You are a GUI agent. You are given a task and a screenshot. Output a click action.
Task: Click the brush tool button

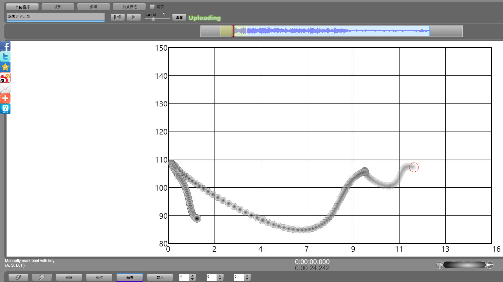[42, 277]
